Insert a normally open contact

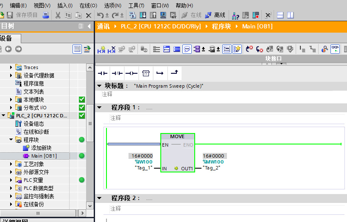pos(103,73)
